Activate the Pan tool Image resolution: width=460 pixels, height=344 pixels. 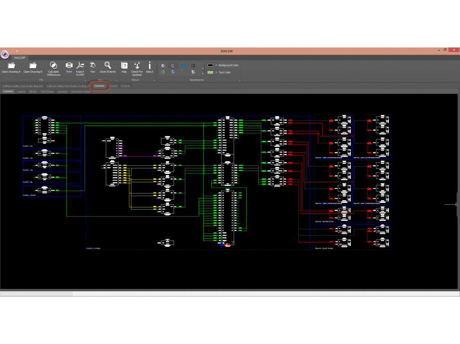pyautogui.click(x=93, y=68)
